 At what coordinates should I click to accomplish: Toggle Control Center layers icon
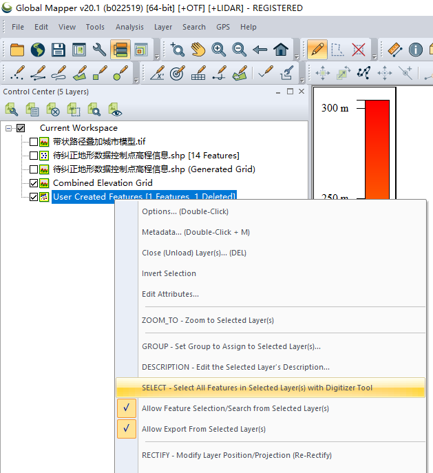click(x=120, y=50)
